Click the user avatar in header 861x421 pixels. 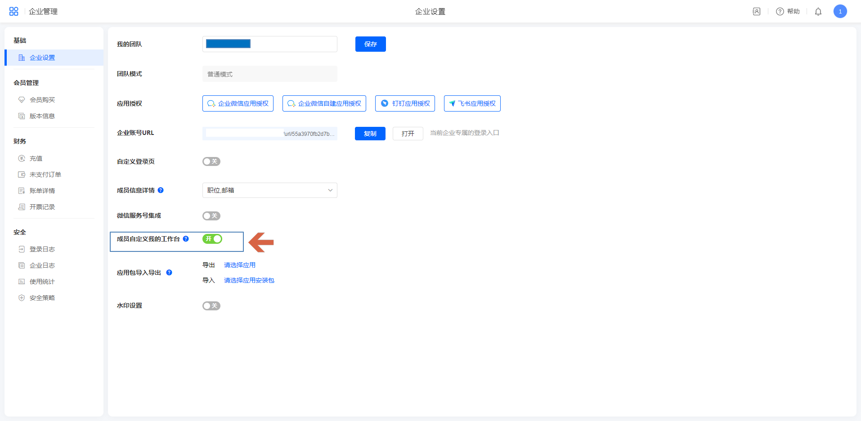[x=840, y=12]
